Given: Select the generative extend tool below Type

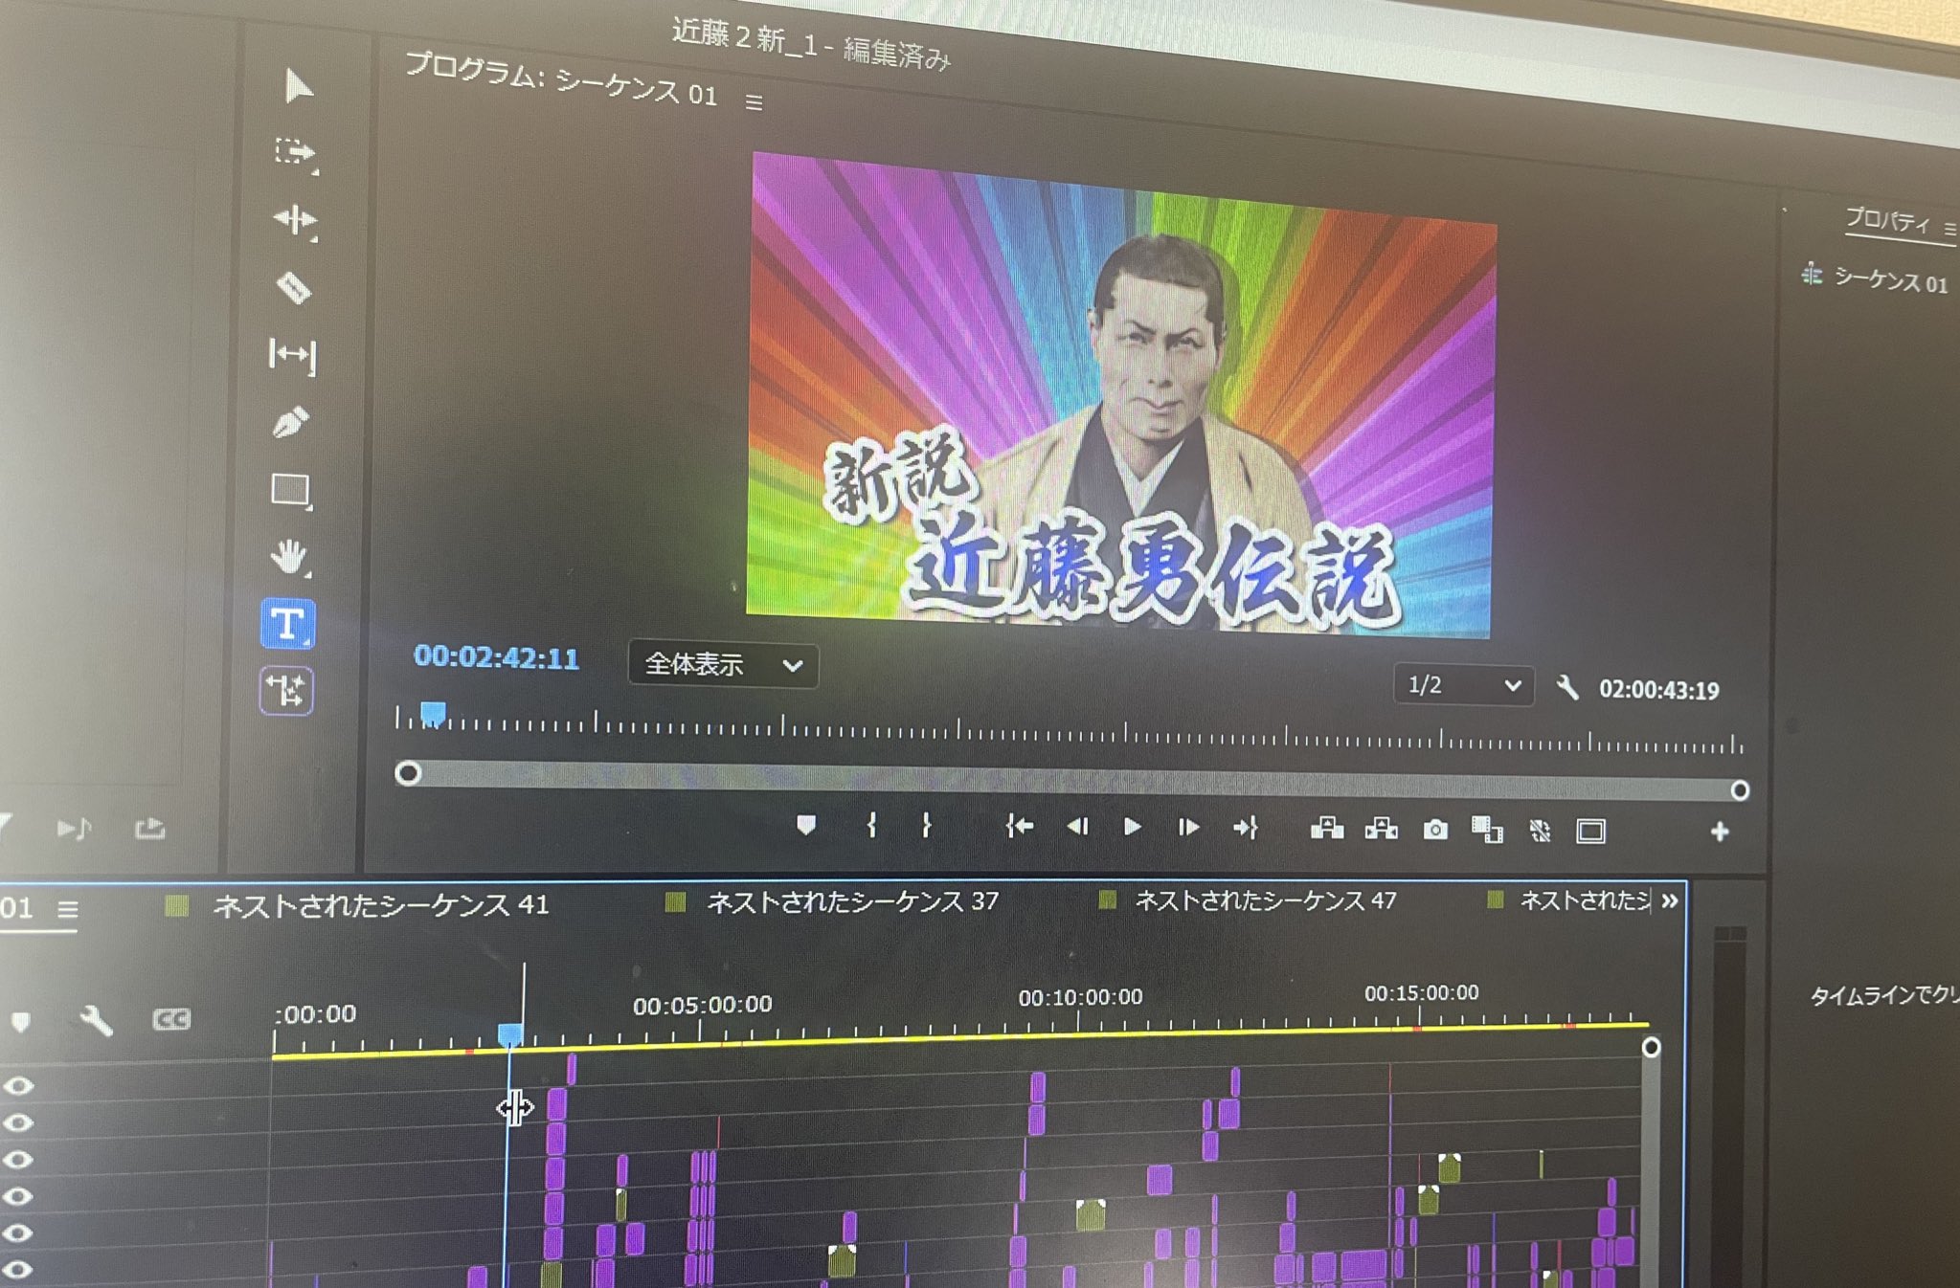Looking at the screenshot, I should point(286,690).
